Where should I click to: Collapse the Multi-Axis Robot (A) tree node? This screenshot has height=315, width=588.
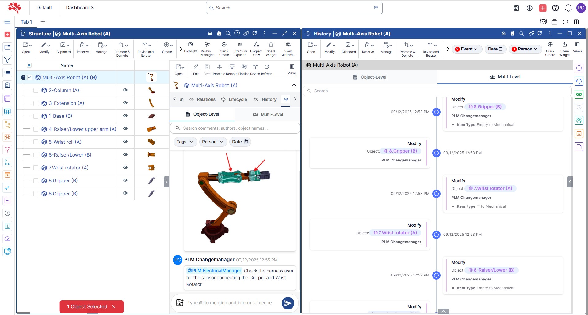pyautogui.click(x=23, y=78)
